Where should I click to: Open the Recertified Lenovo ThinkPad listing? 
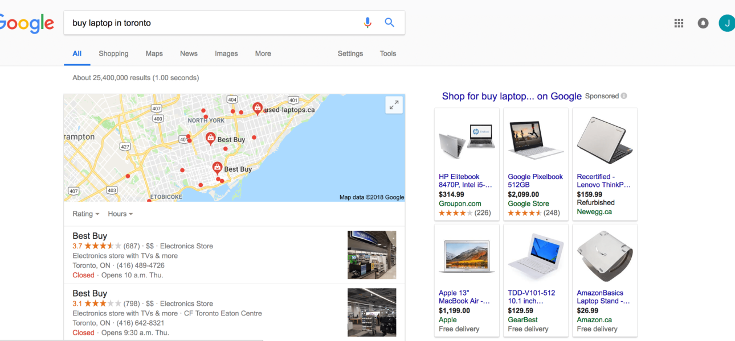[x=604, y=181]
